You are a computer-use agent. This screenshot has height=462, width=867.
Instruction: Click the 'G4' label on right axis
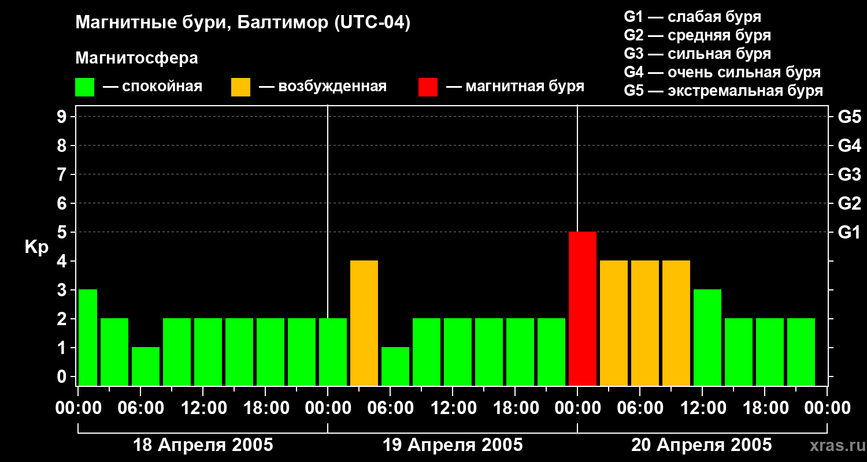coord(850,146)
